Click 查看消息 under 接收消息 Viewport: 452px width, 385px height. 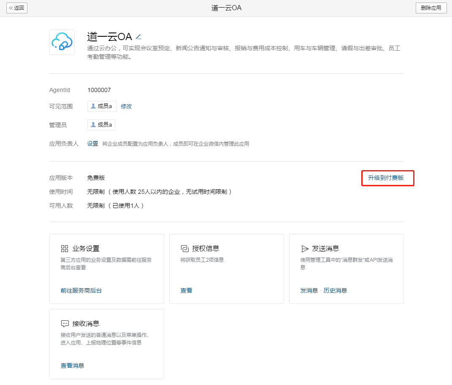coord(72,366)
